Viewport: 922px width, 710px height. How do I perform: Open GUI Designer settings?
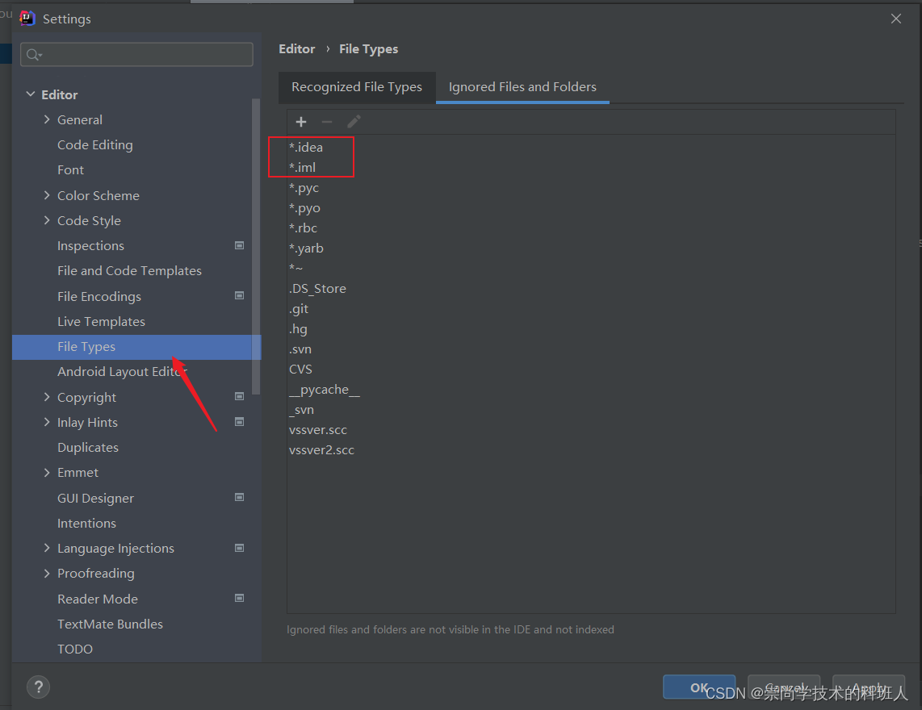tap(95, 498)
